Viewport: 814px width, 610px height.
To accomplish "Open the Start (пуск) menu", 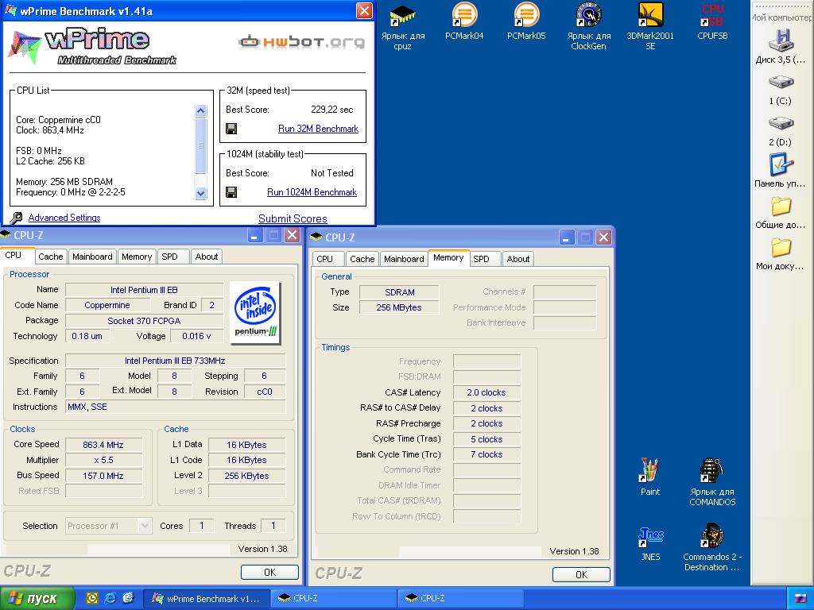I will 37,598.
